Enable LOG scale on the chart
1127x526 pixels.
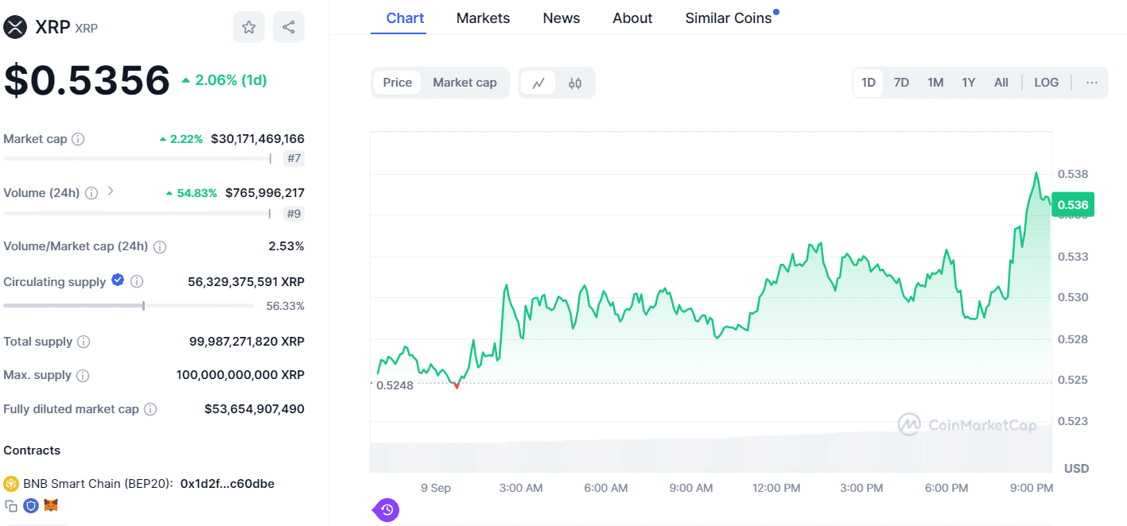pos(1046,82)
